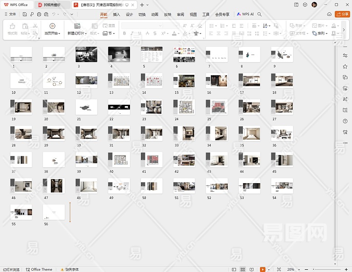Click the orange 分享 share button

coord(342,15)
